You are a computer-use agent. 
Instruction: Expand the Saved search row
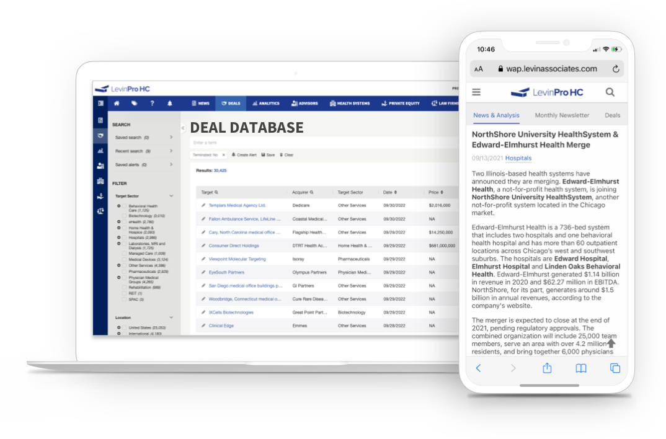tap(144, 138)
